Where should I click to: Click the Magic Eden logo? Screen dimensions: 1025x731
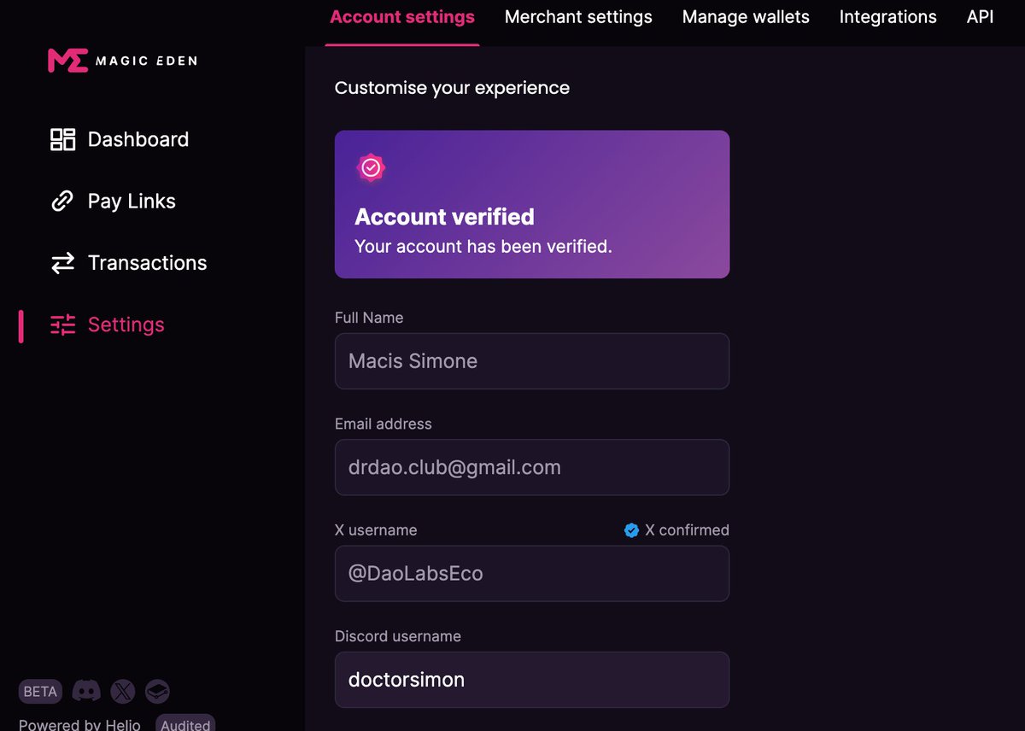click(122, 61)
